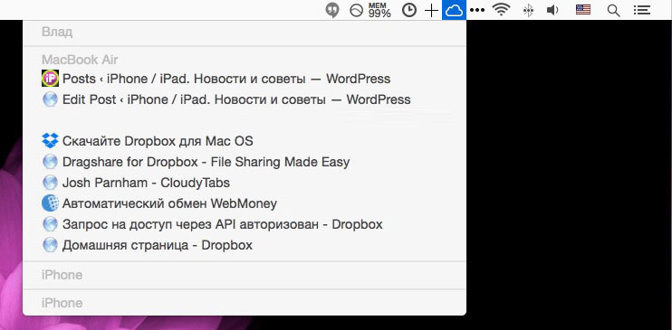This screenshot has width=672, height=330.
Task: Click the Влад device header
Action: (57, 33)
